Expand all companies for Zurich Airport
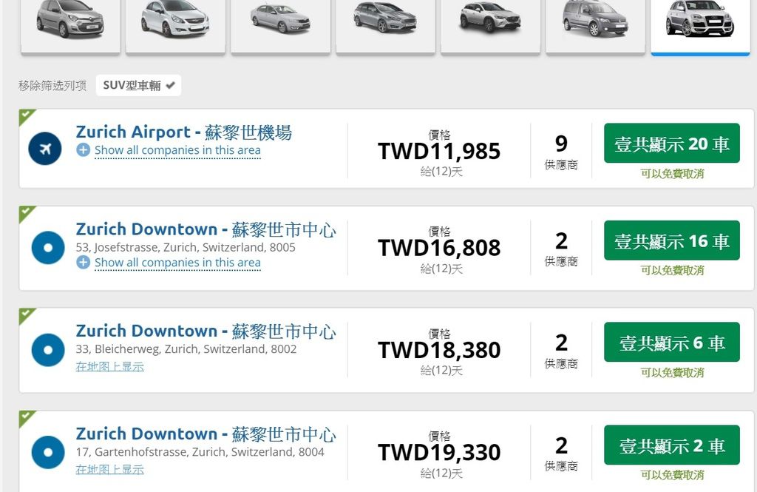The width and height of the screenshot is (757, 492). (x=177, y=150)
